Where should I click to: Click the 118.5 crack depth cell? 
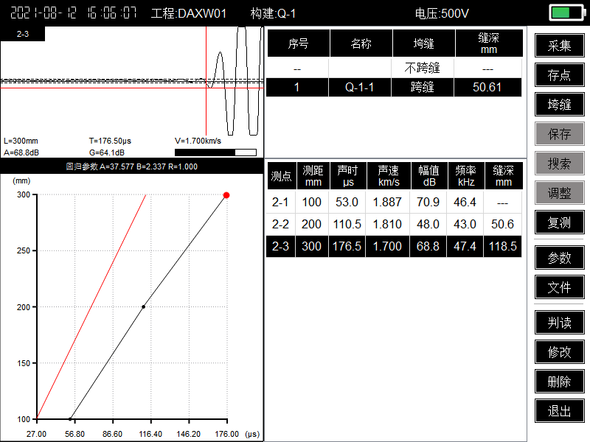click(503, 246)
